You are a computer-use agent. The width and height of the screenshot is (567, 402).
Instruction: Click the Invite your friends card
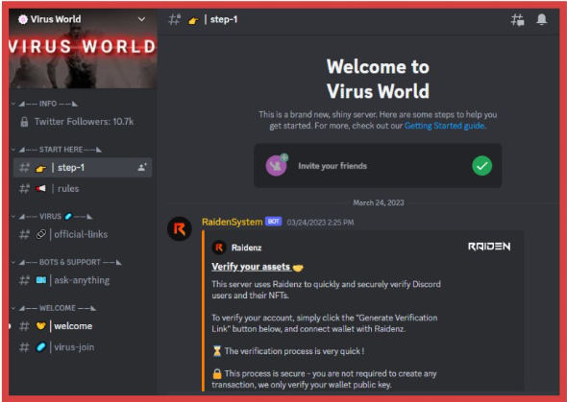(378, 166)
